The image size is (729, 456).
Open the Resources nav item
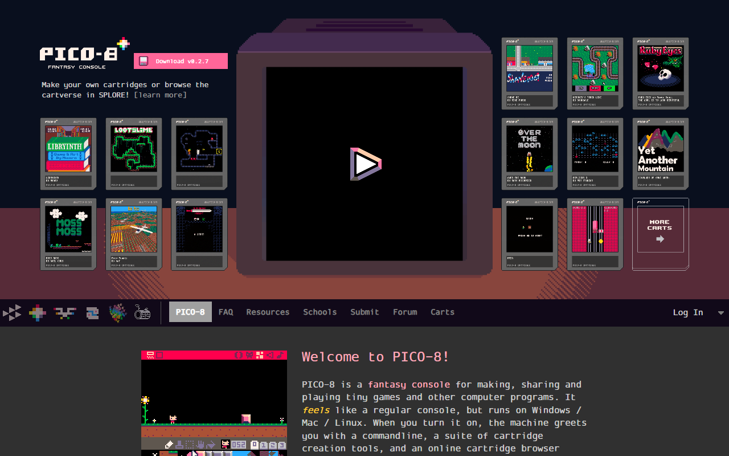click(268, 312)
